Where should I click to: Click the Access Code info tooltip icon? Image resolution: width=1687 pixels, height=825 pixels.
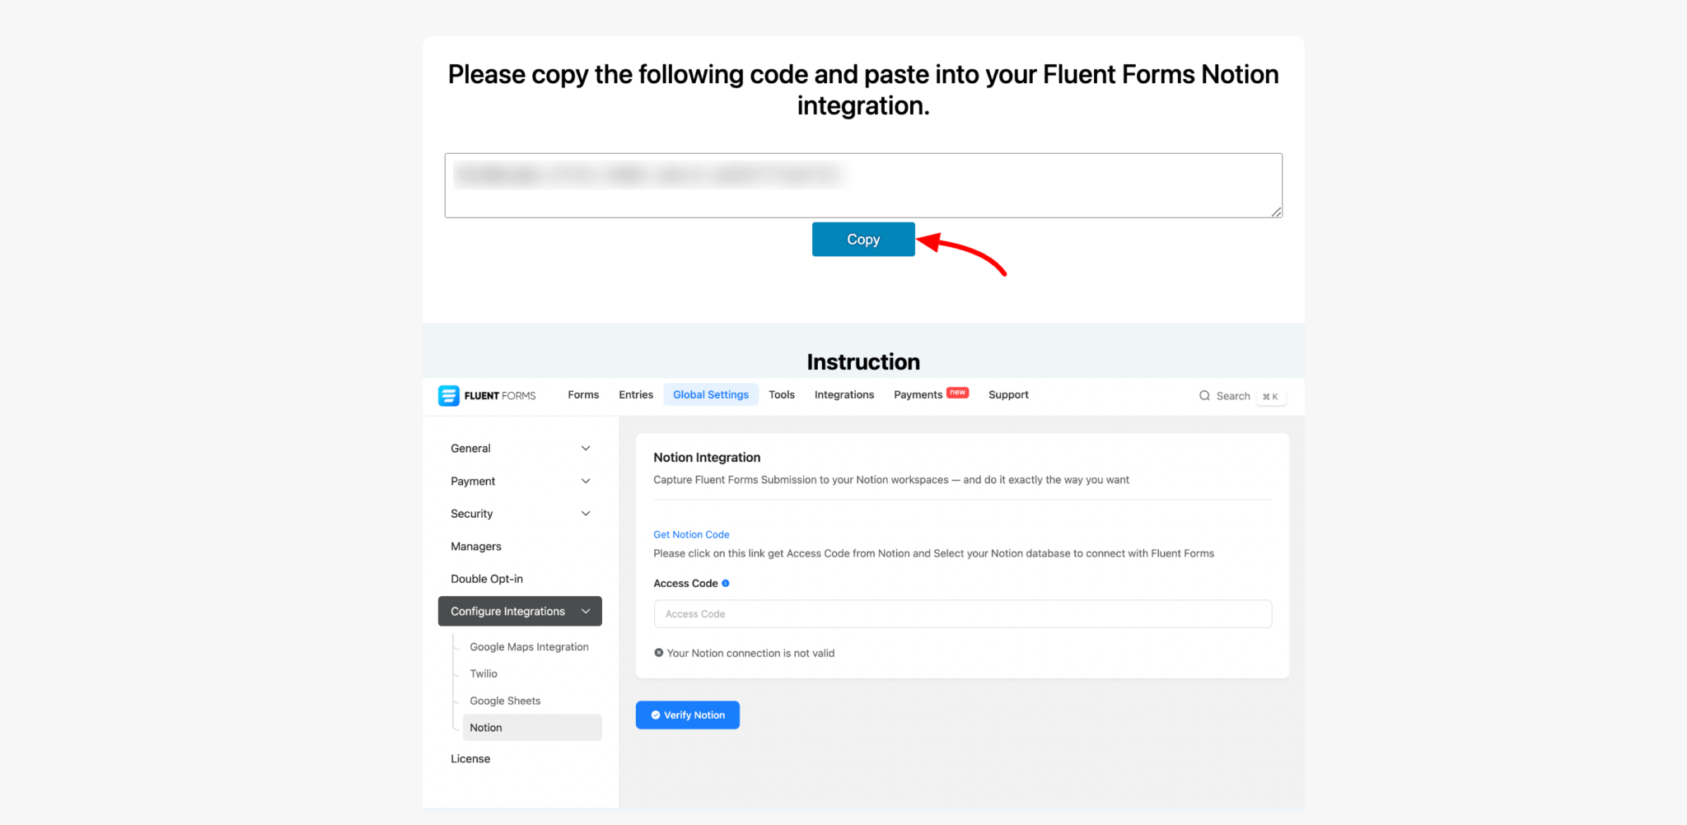pyautogui.click(x=726, y=583)
